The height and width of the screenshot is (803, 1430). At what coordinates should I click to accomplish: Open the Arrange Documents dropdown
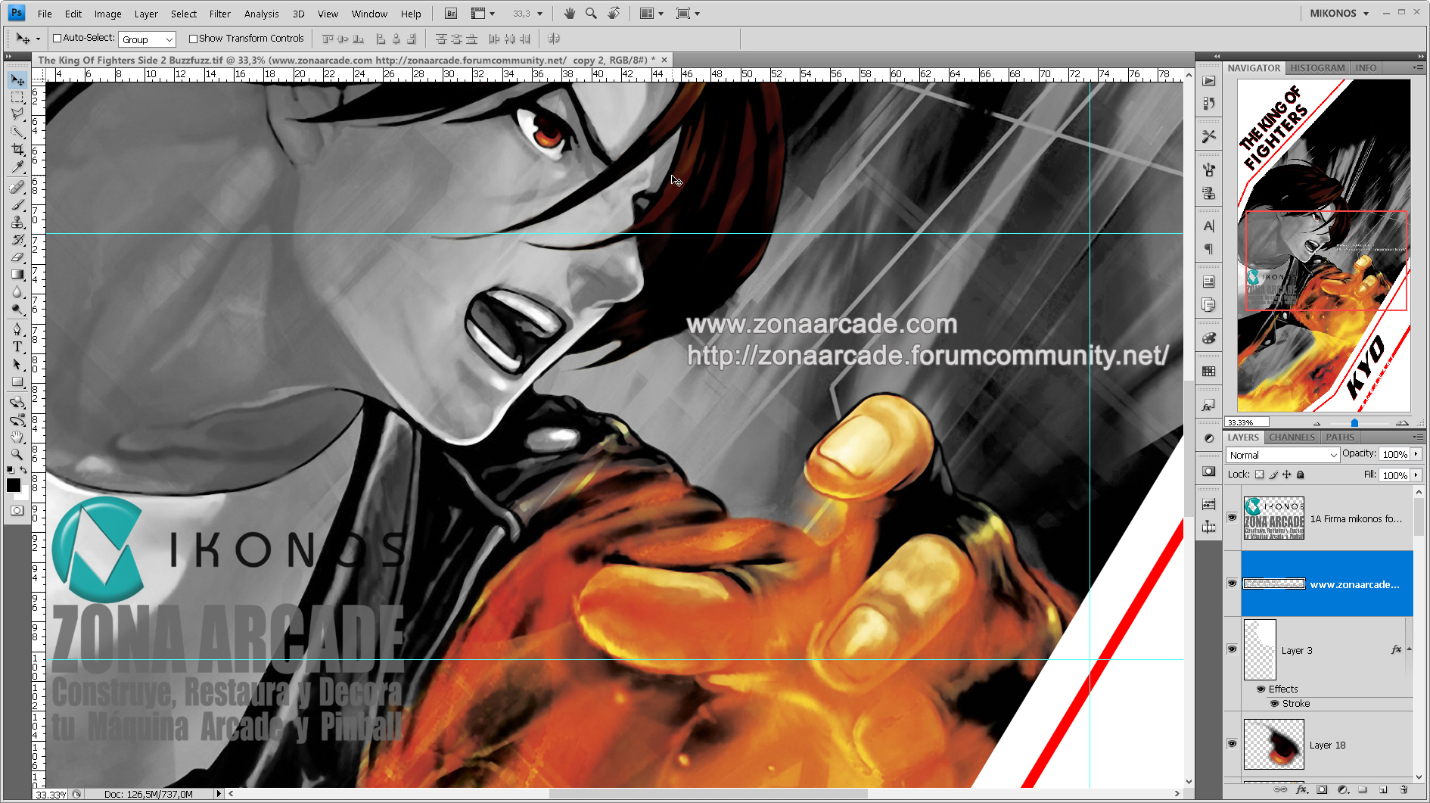[x=651, y=14]
